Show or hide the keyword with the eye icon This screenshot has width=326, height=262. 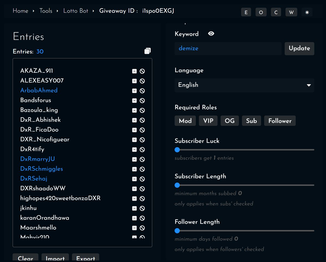tap(211, 34)
